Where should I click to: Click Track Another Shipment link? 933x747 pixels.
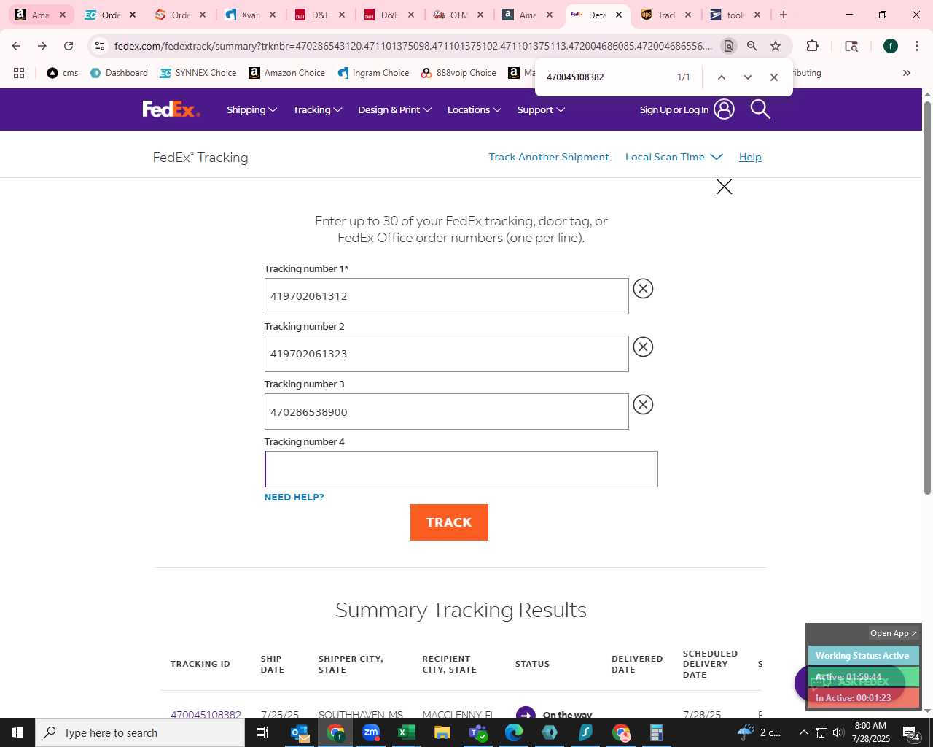[x=549, y=157]
